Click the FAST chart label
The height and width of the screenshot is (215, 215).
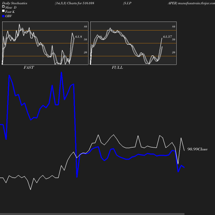(29, 68)
